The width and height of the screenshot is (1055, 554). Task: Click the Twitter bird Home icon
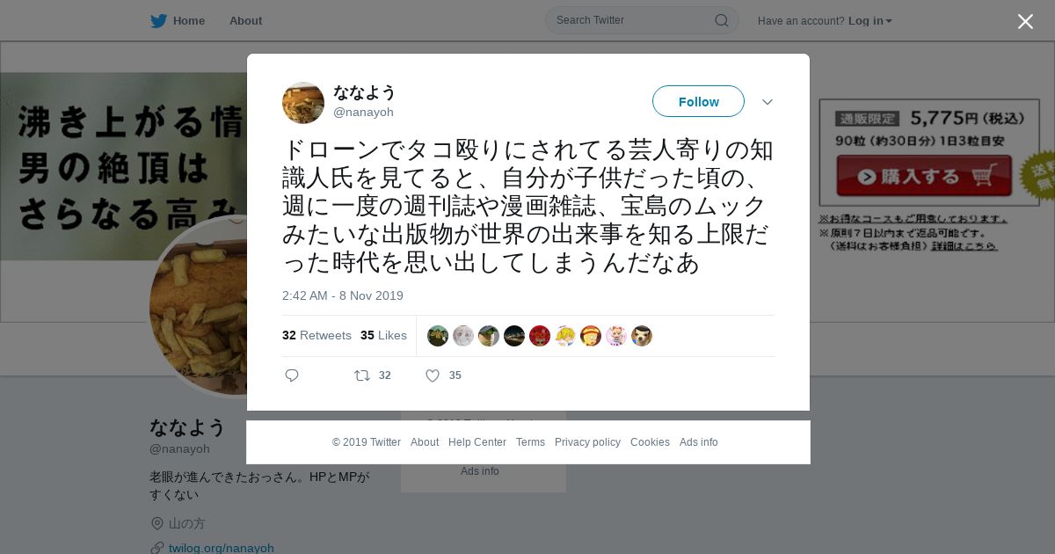158,20
